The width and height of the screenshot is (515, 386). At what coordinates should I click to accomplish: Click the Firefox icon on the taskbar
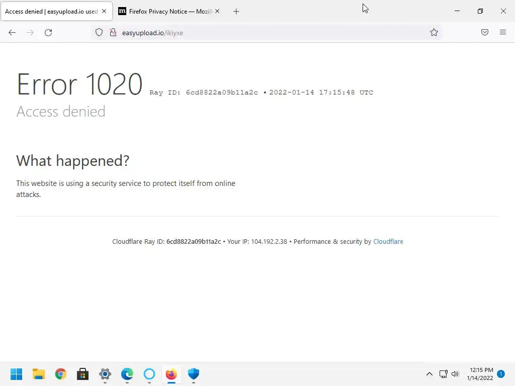(x=171, y=374)
